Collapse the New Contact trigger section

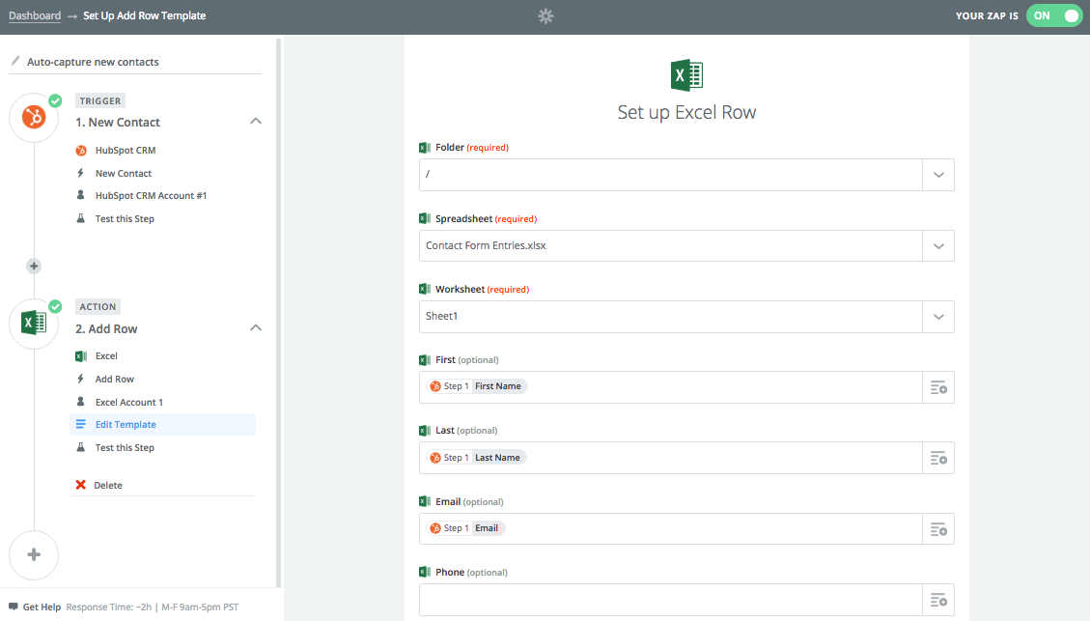pos(255,121)
